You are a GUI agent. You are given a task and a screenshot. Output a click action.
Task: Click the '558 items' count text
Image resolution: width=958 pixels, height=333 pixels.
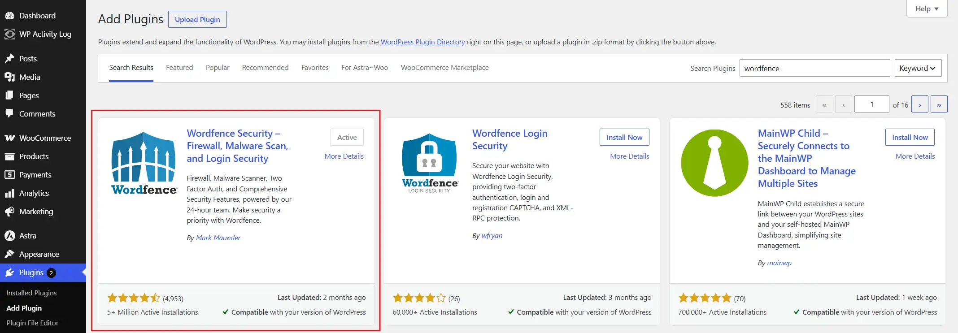pyautogui.click(x=795, y=105)
